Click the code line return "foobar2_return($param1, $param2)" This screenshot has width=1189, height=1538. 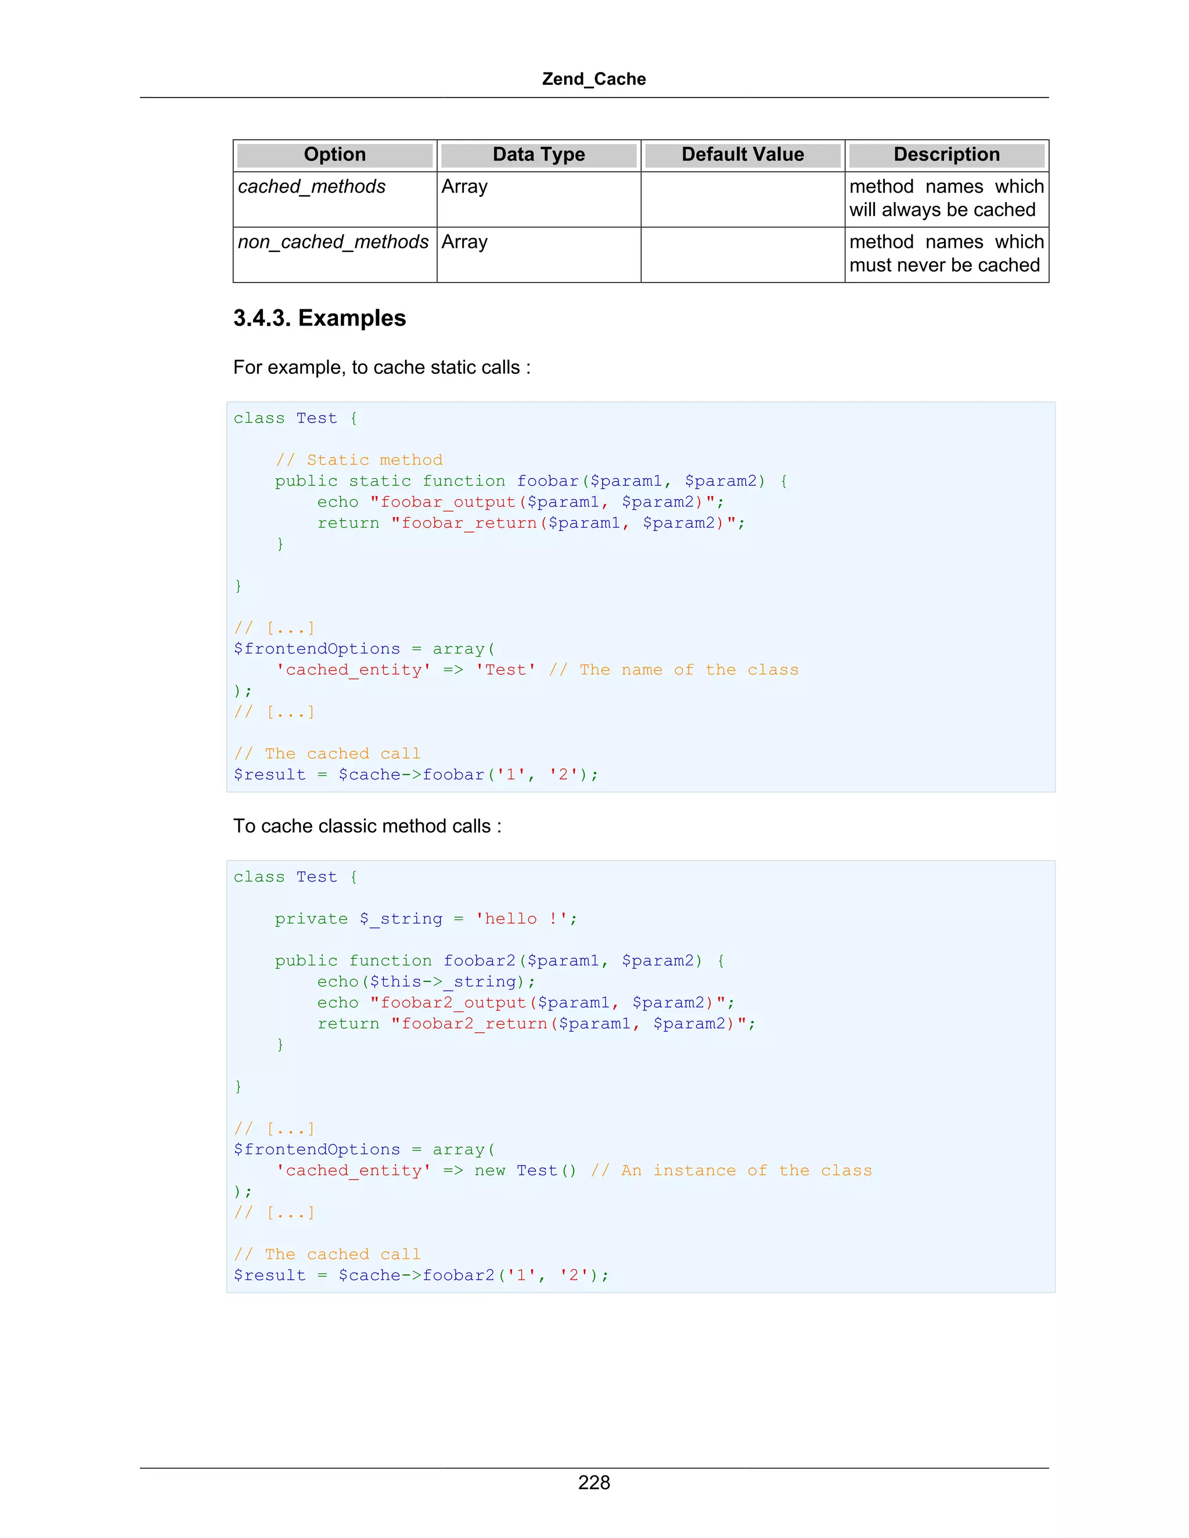coord(537,1024)
